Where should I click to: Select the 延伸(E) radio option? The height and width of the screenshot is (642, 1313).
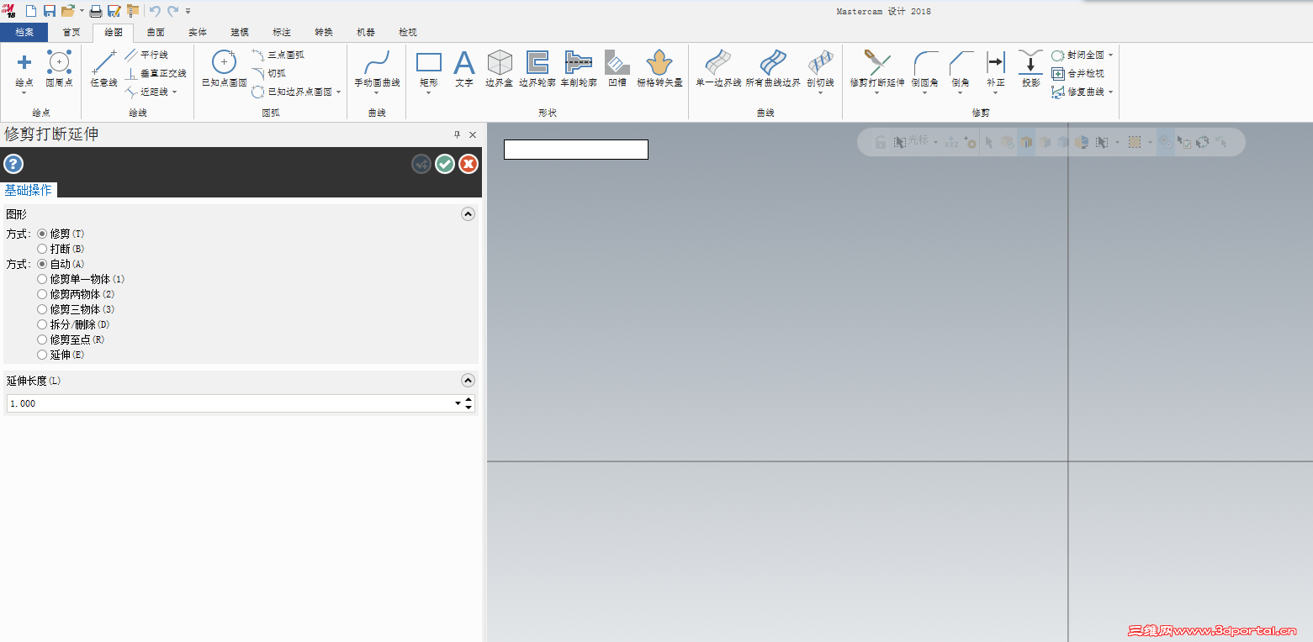coord(42,355)
